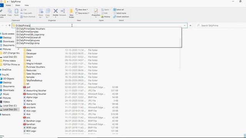Select 3D Objects in sidebar
Image resolution: width=246 pixels, height=138 pixels.
coord(8,79)
